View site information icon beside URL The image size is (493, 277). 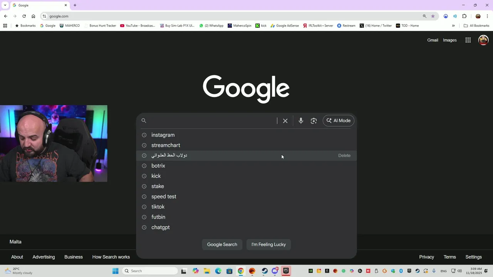point(44,16)
